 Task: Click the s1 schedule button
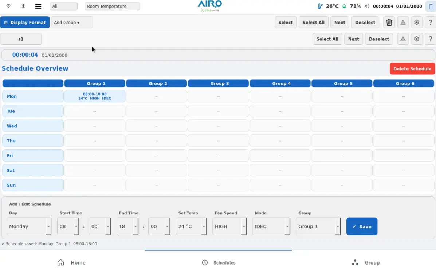[21, 39]
